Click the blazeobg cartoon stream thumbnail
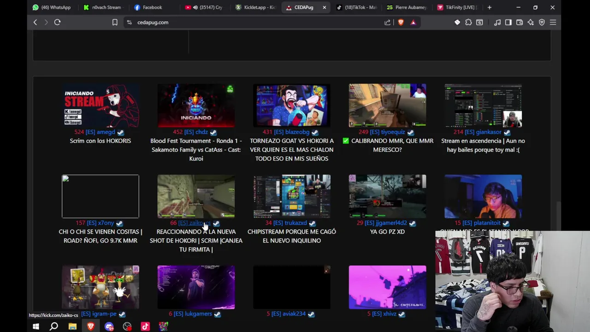 pyautogui.click(x=292, y=105)
